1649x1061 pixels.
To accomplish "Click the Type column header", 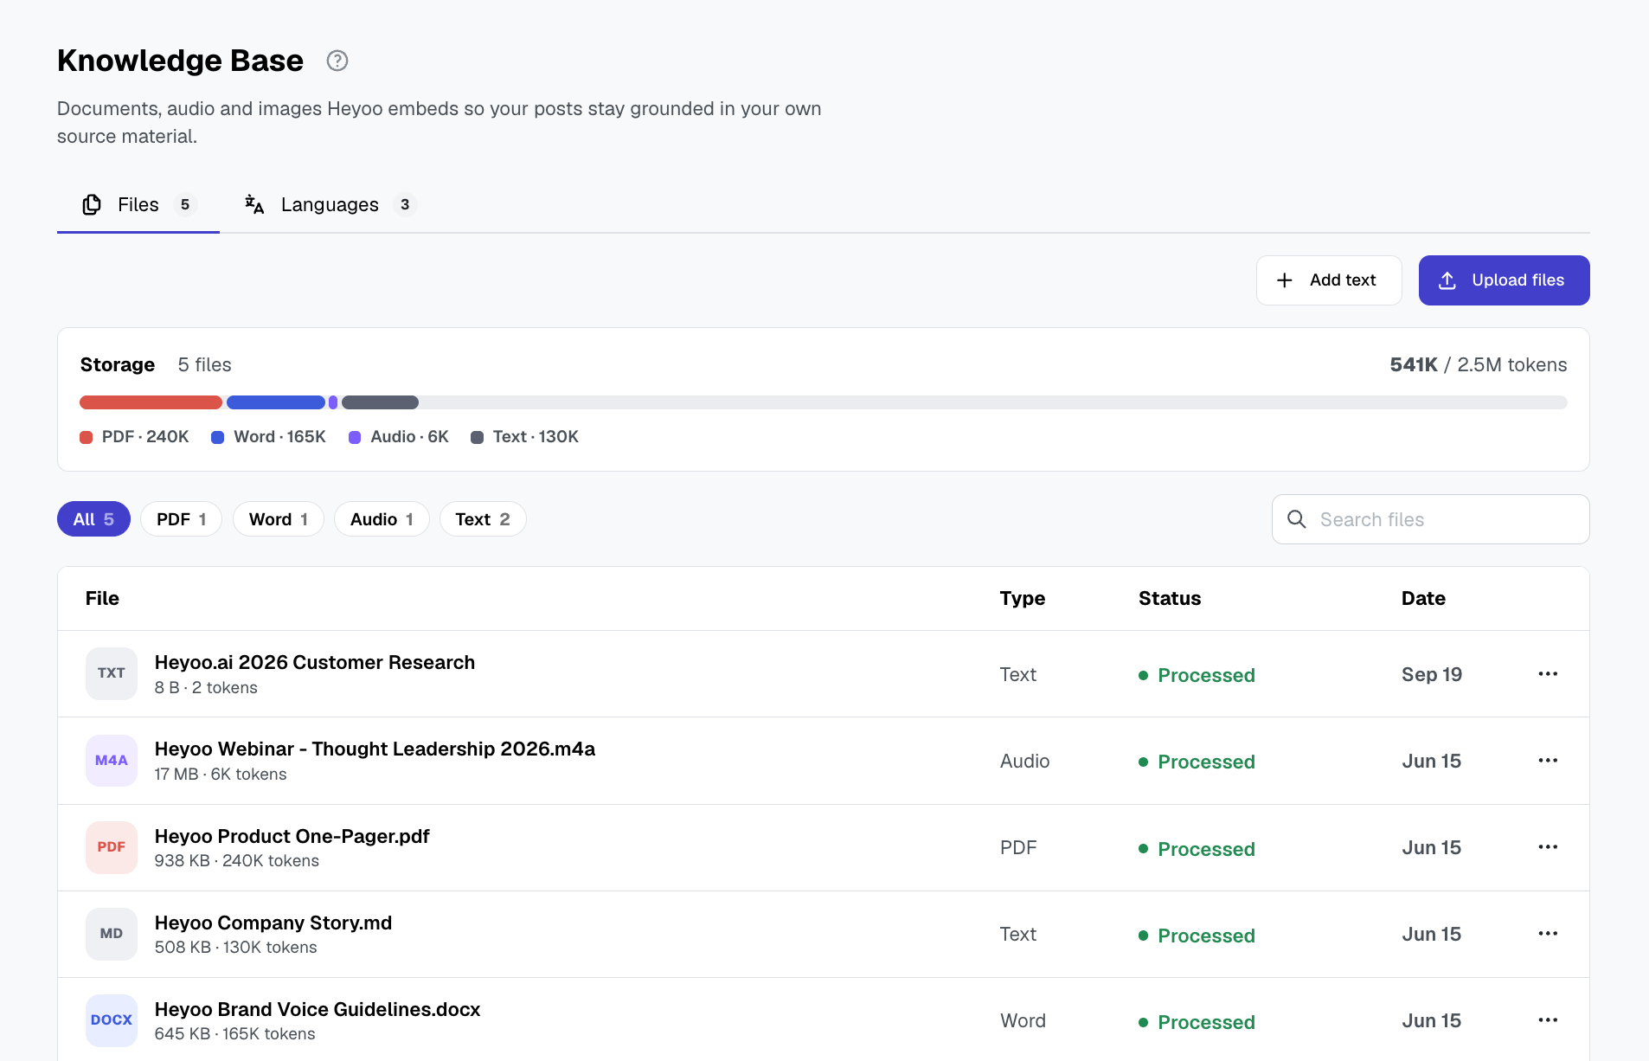I will pos(1022,598).
